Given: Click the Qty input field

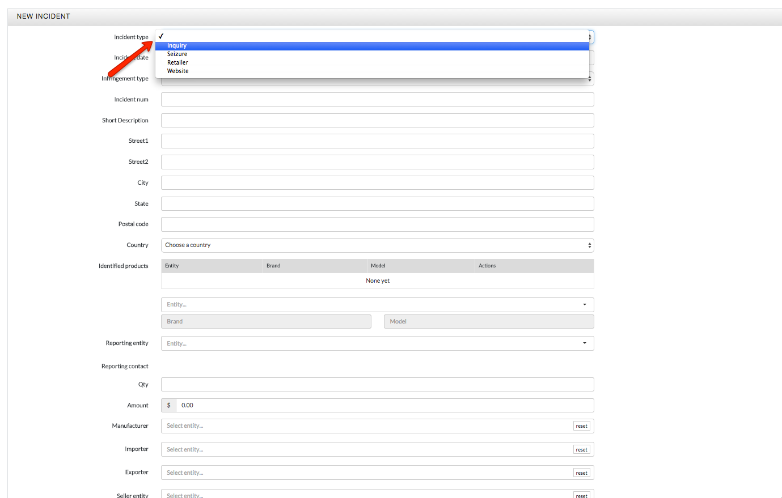Looking at the screenshot, I should coord(377,385).
